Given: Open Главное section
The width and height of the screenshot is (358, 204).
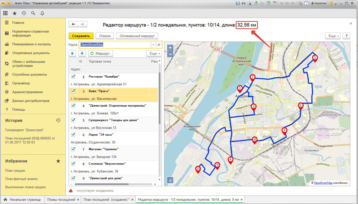Looking at the screenshot, I should tap(18, 23).
